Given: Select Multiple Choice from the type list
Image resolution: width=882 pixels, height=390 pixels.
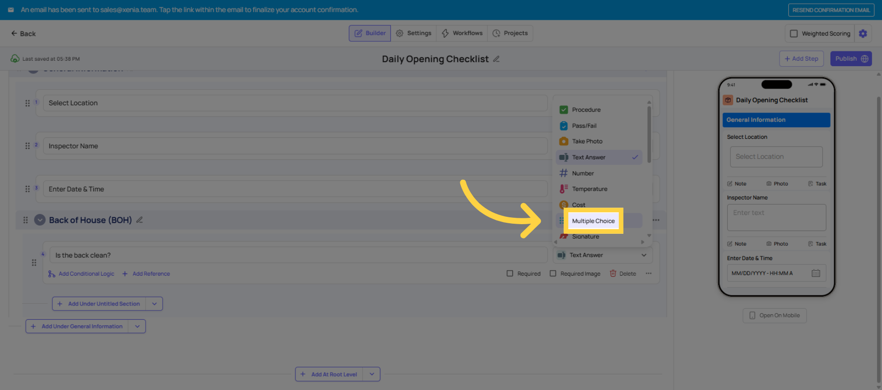Looking at the screenshot, I should click(593, 221).
